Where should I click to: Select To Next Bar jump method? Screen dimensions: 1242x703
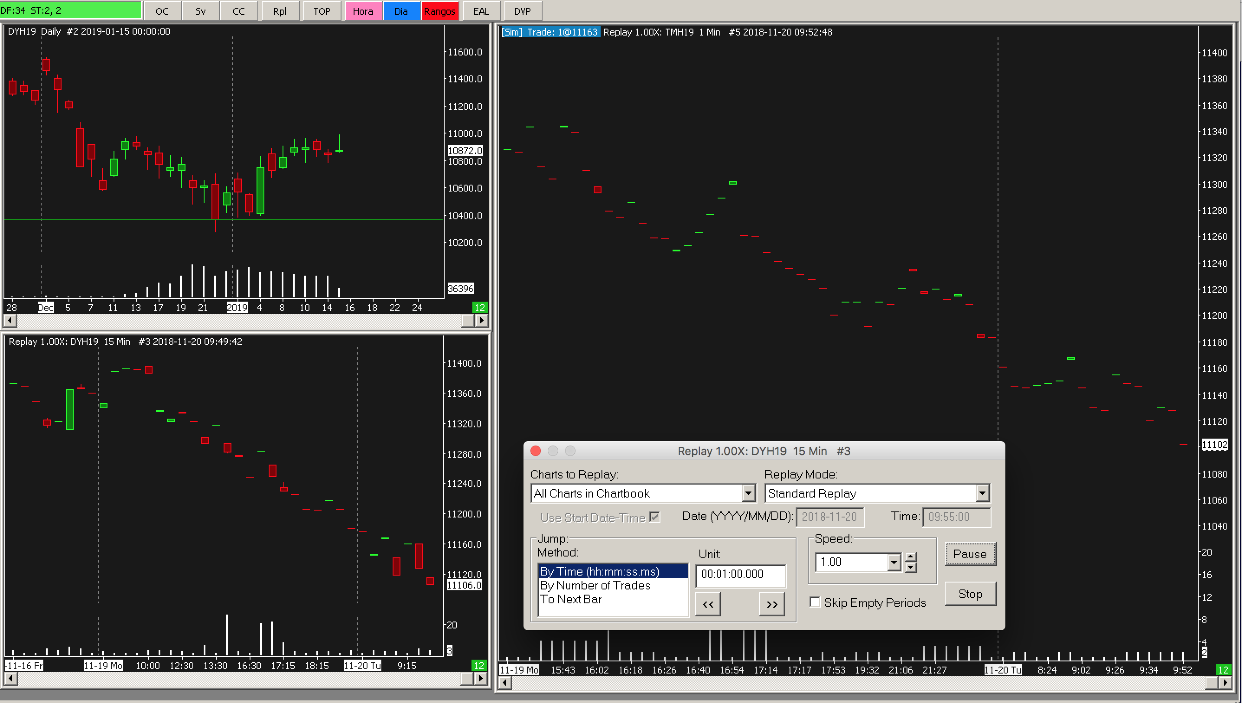pos(571,599)
